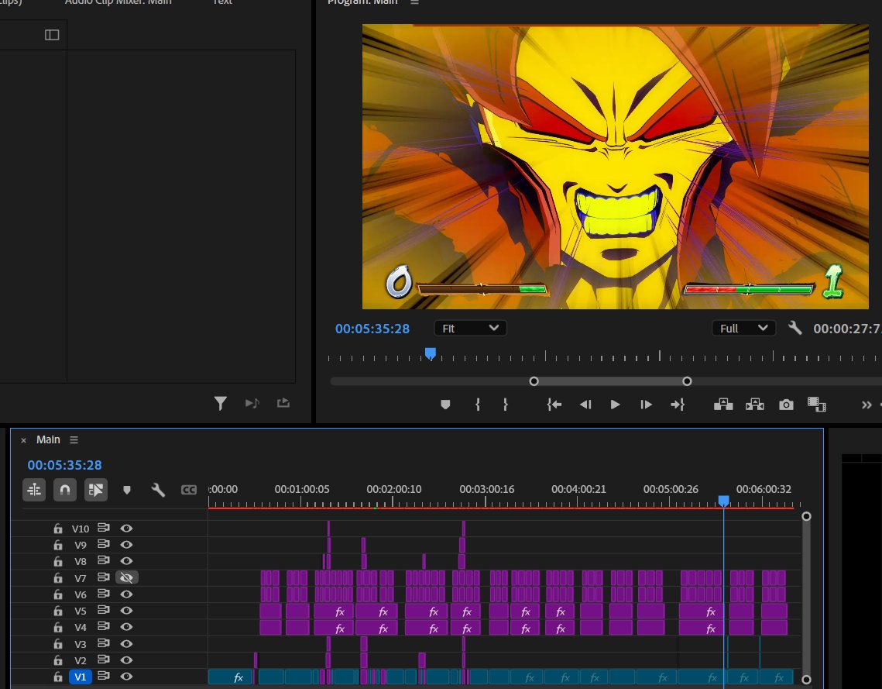Toggle V1 track targeting
Viewport: 882px width, 689px height.
tap(80, 677)
